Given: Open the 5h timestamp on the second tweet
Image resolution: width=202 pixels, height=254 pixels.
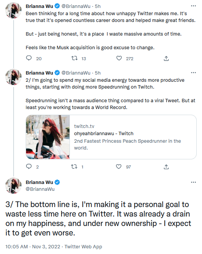Looking at the screenshot, I should [98, 73].
